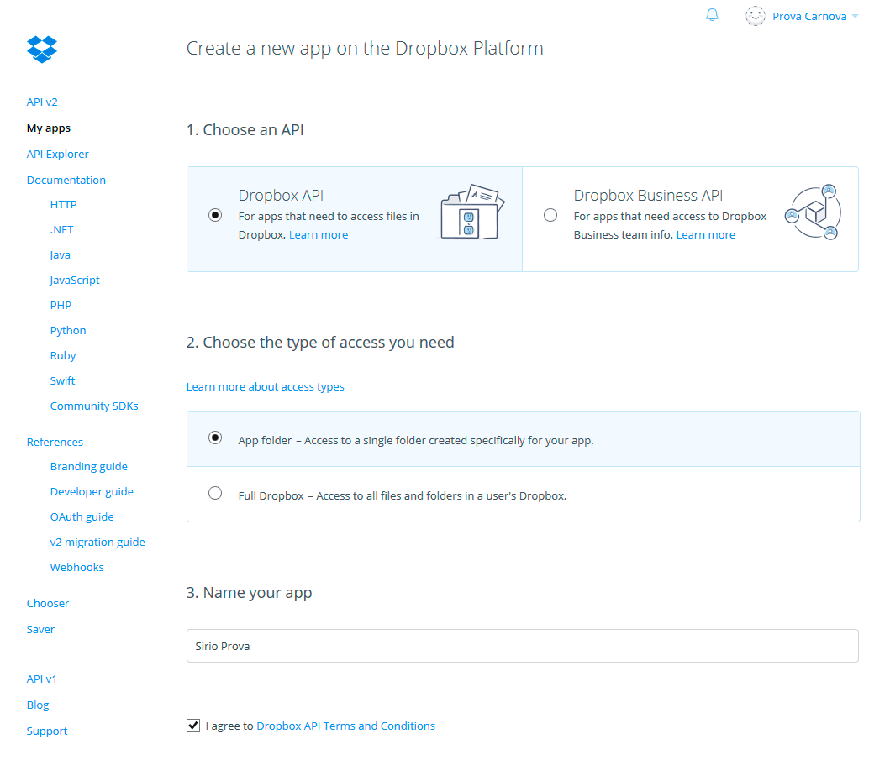This screenshot has width=869, height=776.
Task: Open Learn more under Dropbox Business API
Action: pyautogui.click(x=705, y=235)
